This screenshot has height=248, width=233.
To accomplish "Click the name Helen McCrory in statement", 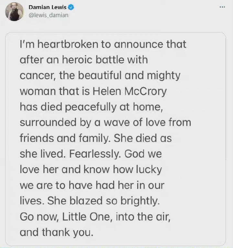I will [x=129, y=91].
